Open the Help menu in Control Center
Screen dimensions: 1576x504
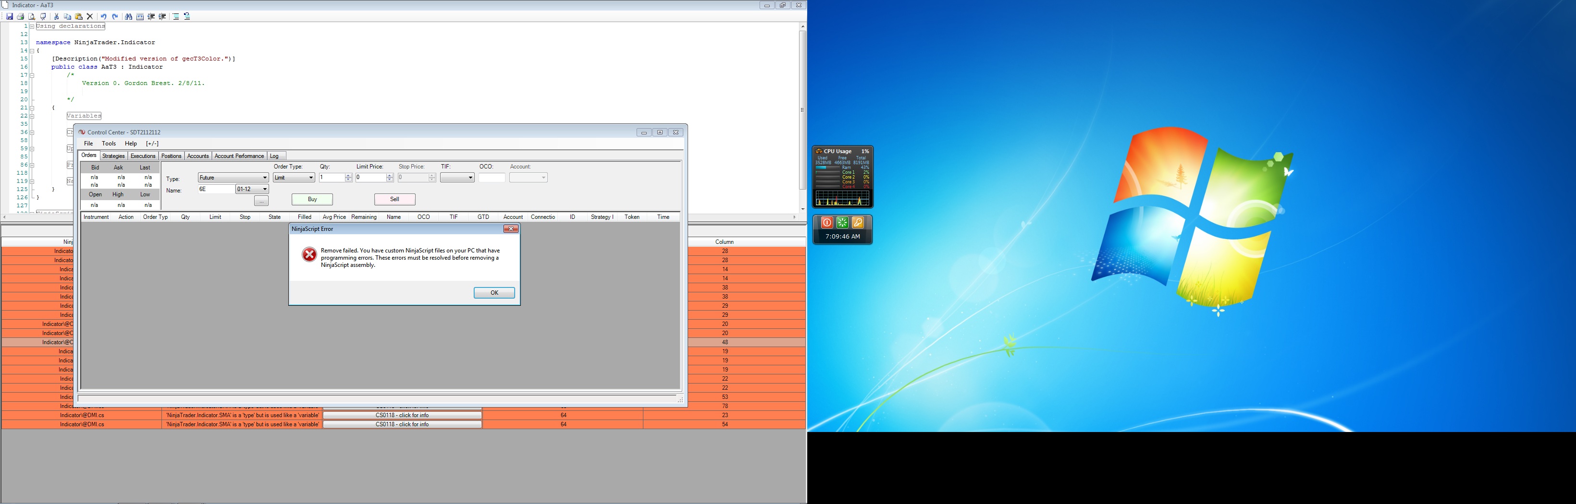(131, 144)
